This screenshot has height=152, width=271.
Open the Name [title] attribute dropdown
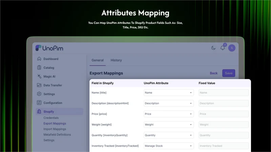[x=168, y=93]
